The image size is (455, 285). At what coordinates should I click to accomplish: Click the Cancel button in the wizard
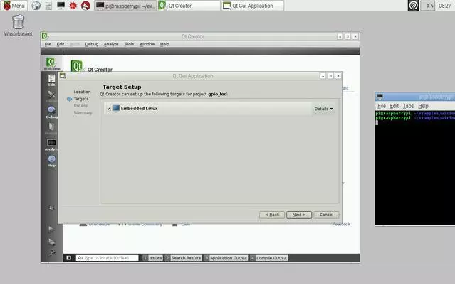pyautogui.click(x=326, y=215)
